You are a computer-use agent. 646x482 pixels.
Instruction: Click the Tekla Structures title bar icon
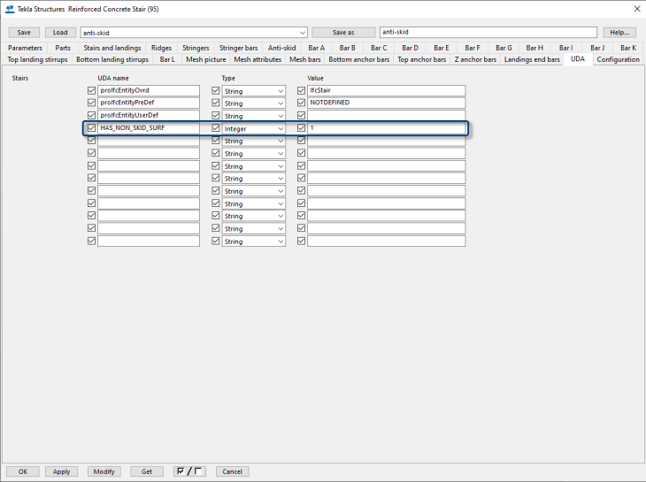coord(10,9)
